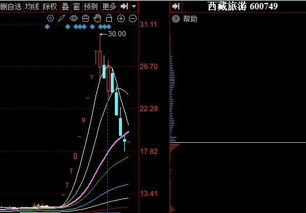Open the toolbar dropdown arrow
Screen dimensions: 306x213
[x=134, y=6]
